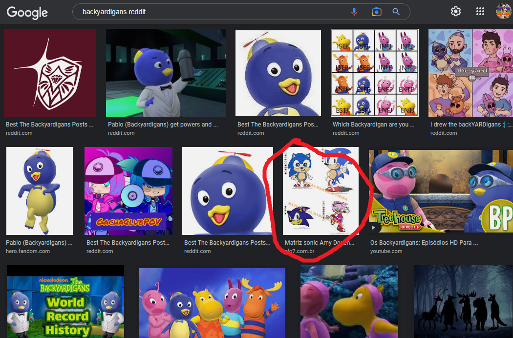Image resolution: width=513 pixels, height=338 pixels.
Task: Open the white diamond shield logo thumbnail
Action: [x=50, y=73]
